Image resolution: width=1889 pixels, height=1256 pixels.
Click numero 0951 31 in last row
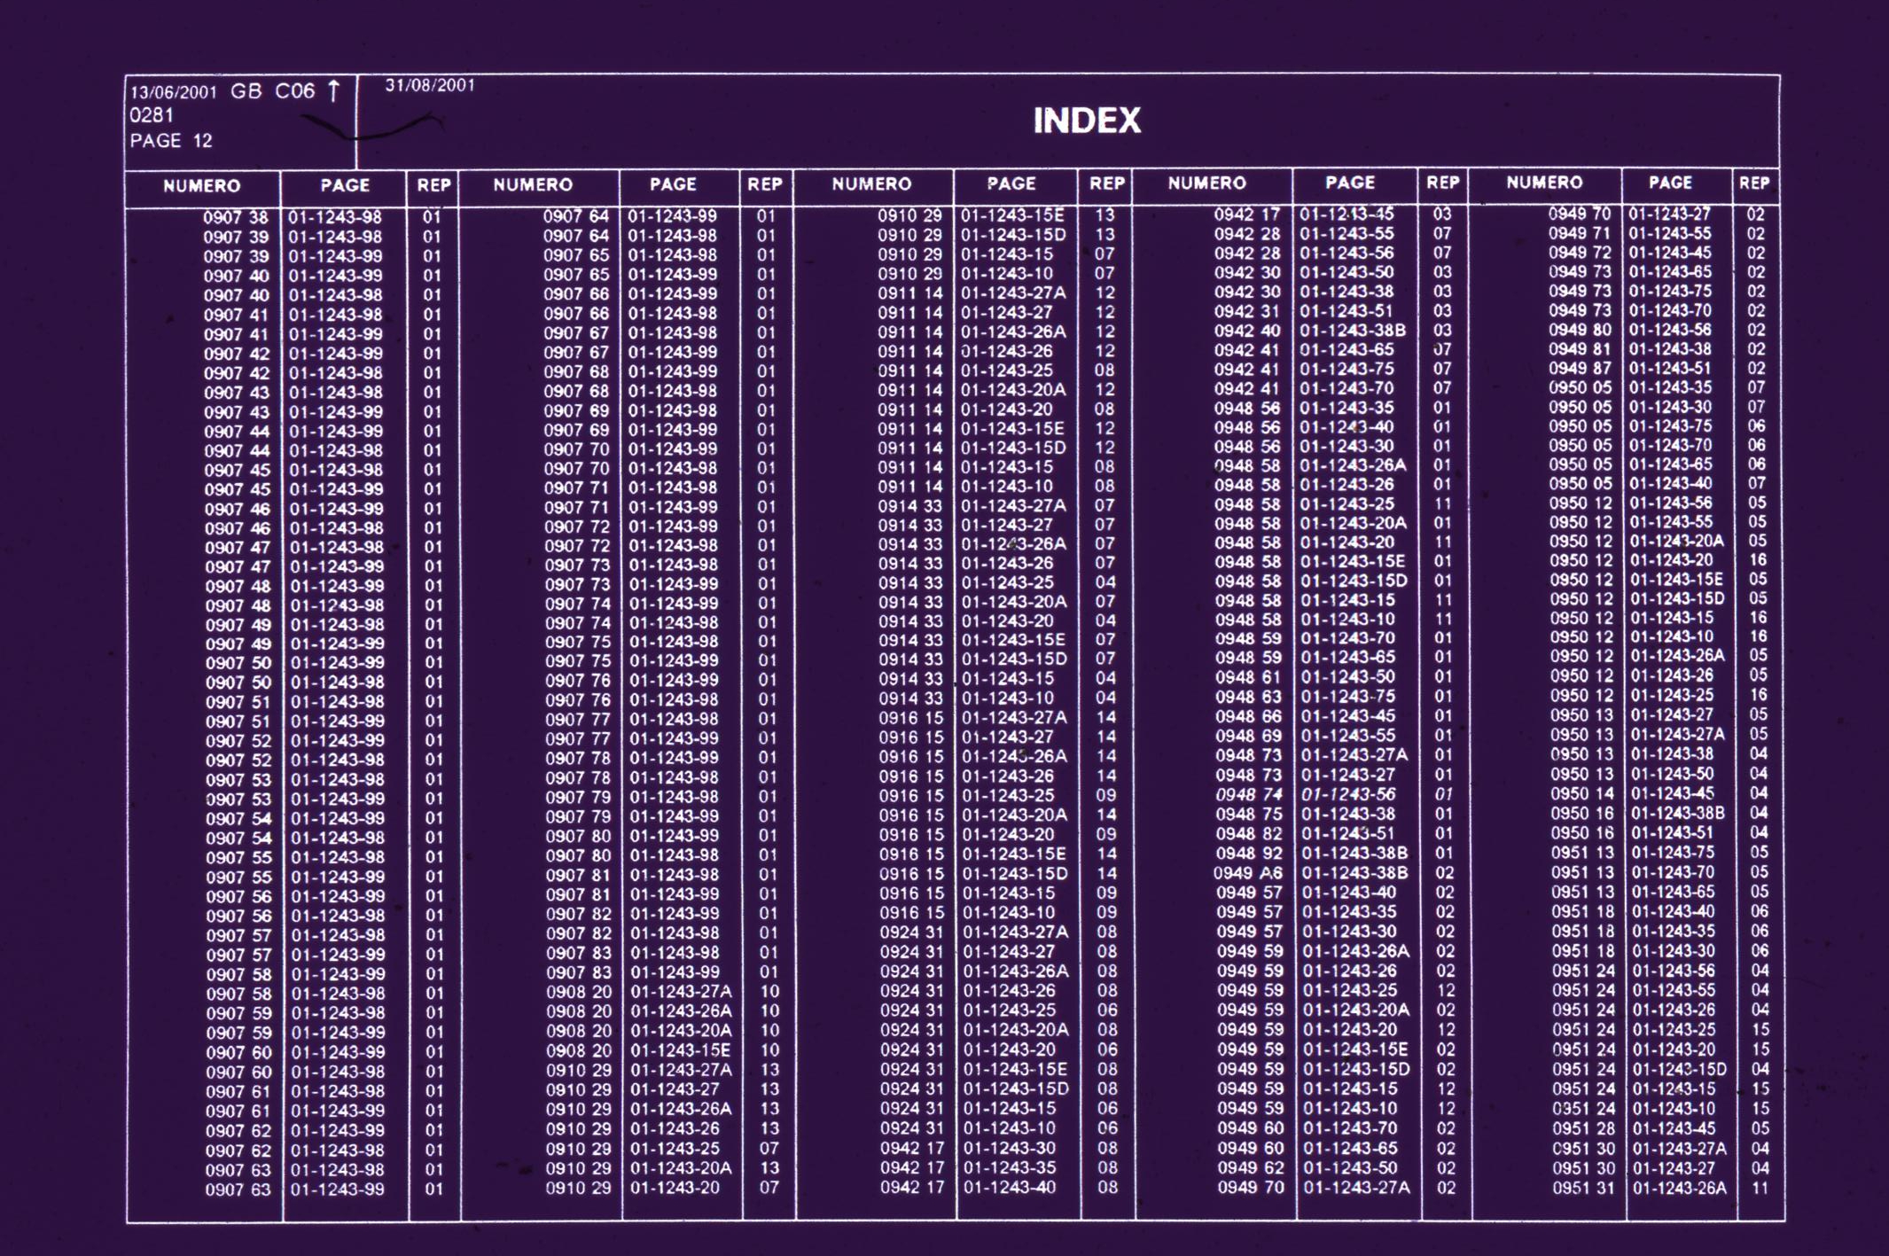1584,1188
